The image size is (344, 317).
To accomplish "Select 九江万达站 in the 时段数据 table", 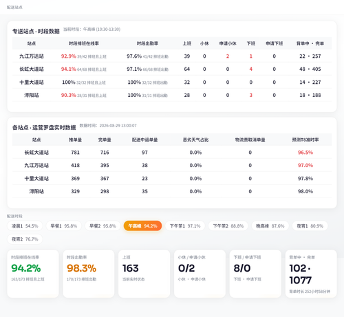I will click(32, 56).
